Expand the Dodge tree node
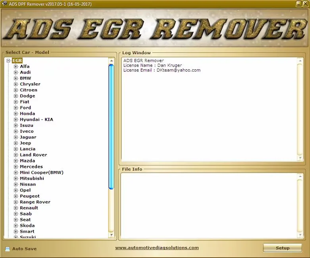The height and width of the screenshot is (258, 310). coord(15,96)
